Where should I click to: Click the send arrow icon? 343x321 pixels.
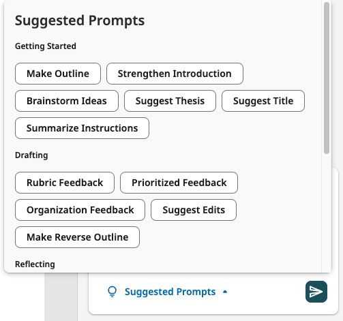point(316,292)
